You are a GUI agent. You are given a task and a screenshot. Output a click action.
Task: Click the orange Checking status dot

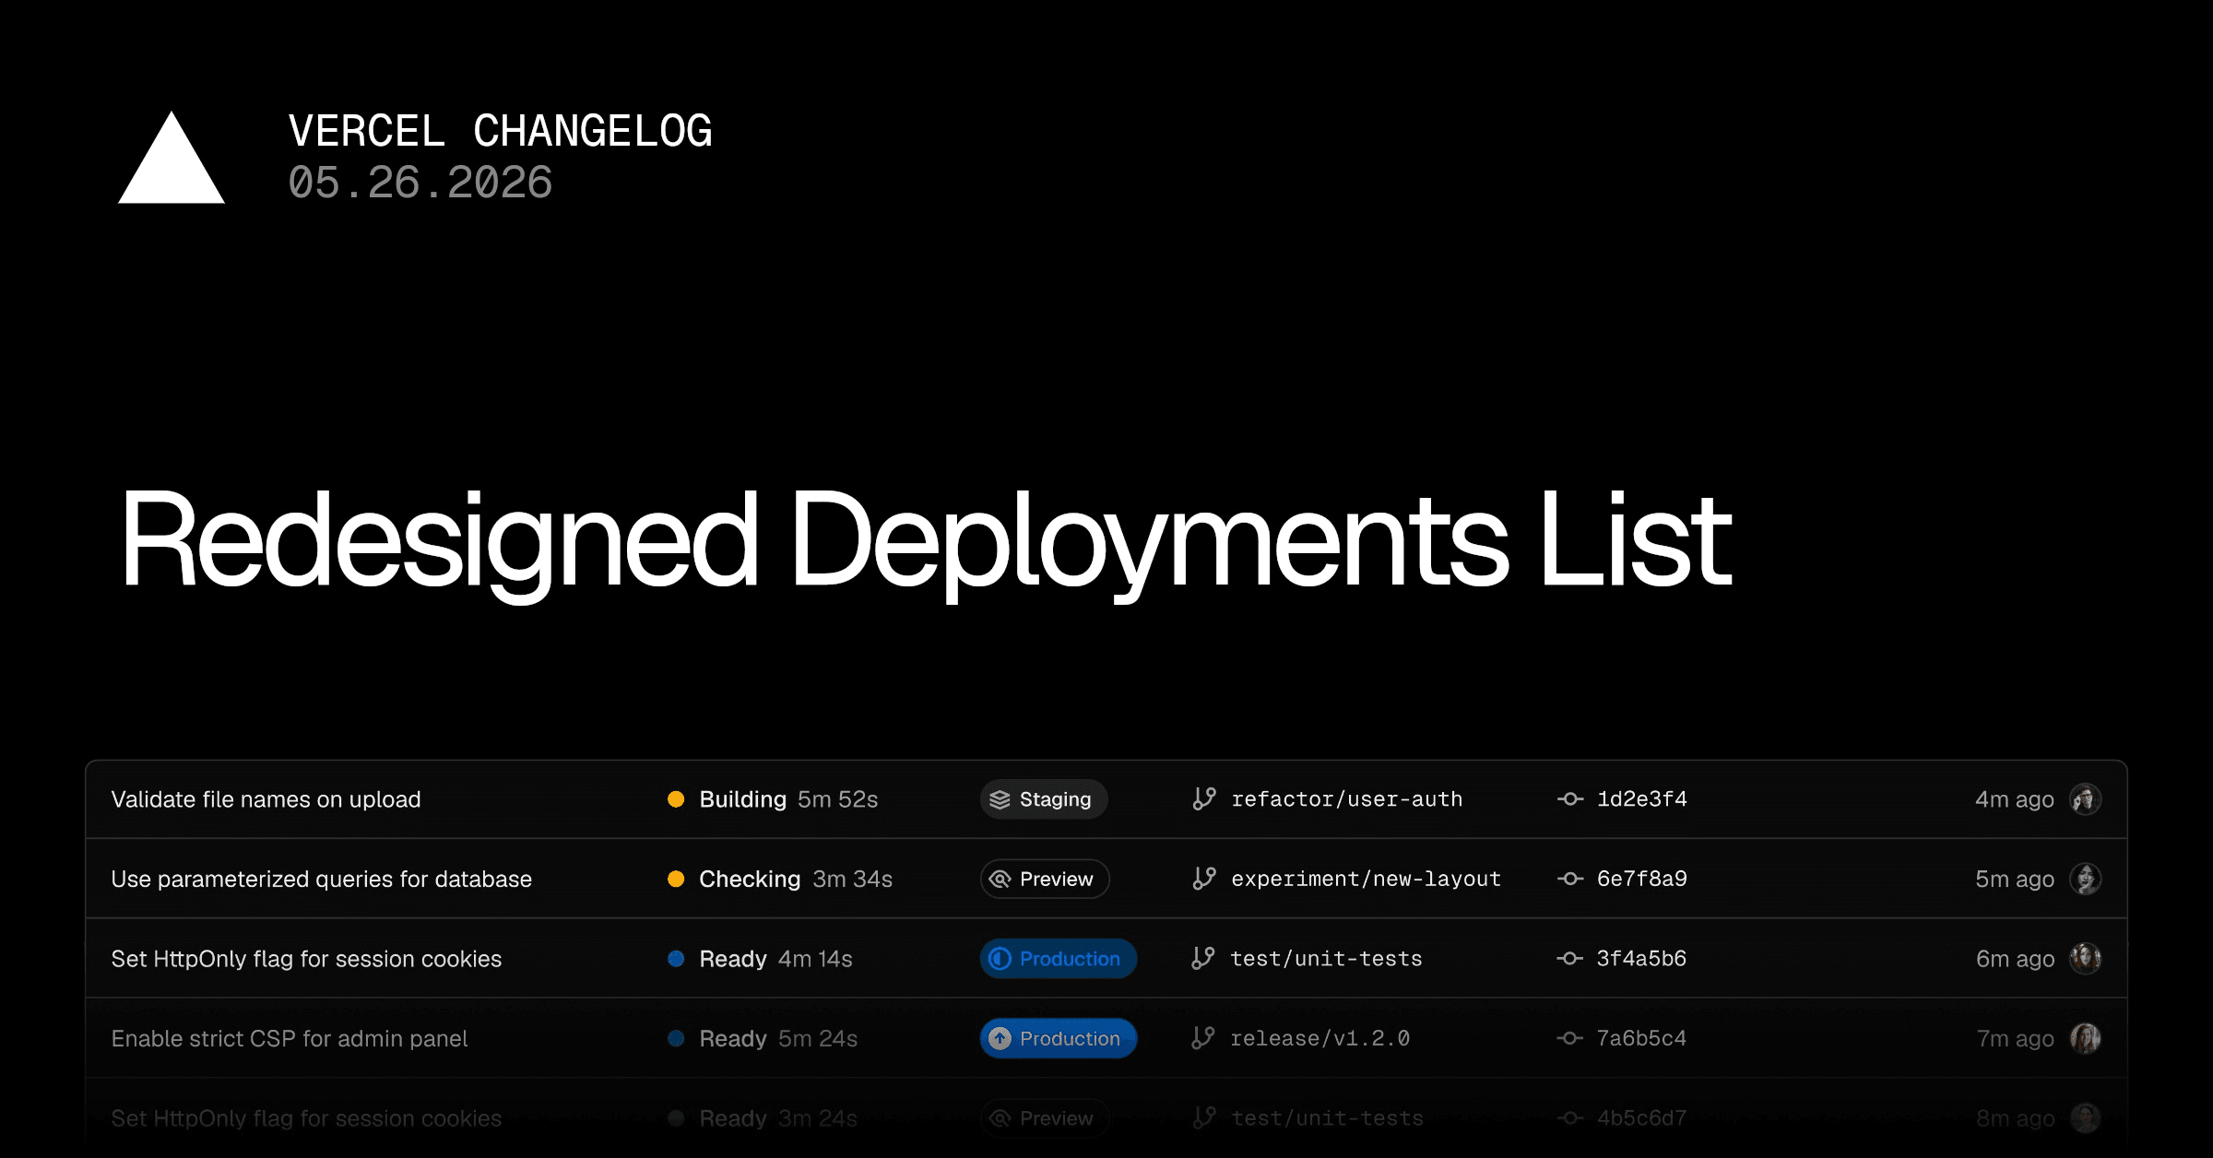(x=676, y=879)
